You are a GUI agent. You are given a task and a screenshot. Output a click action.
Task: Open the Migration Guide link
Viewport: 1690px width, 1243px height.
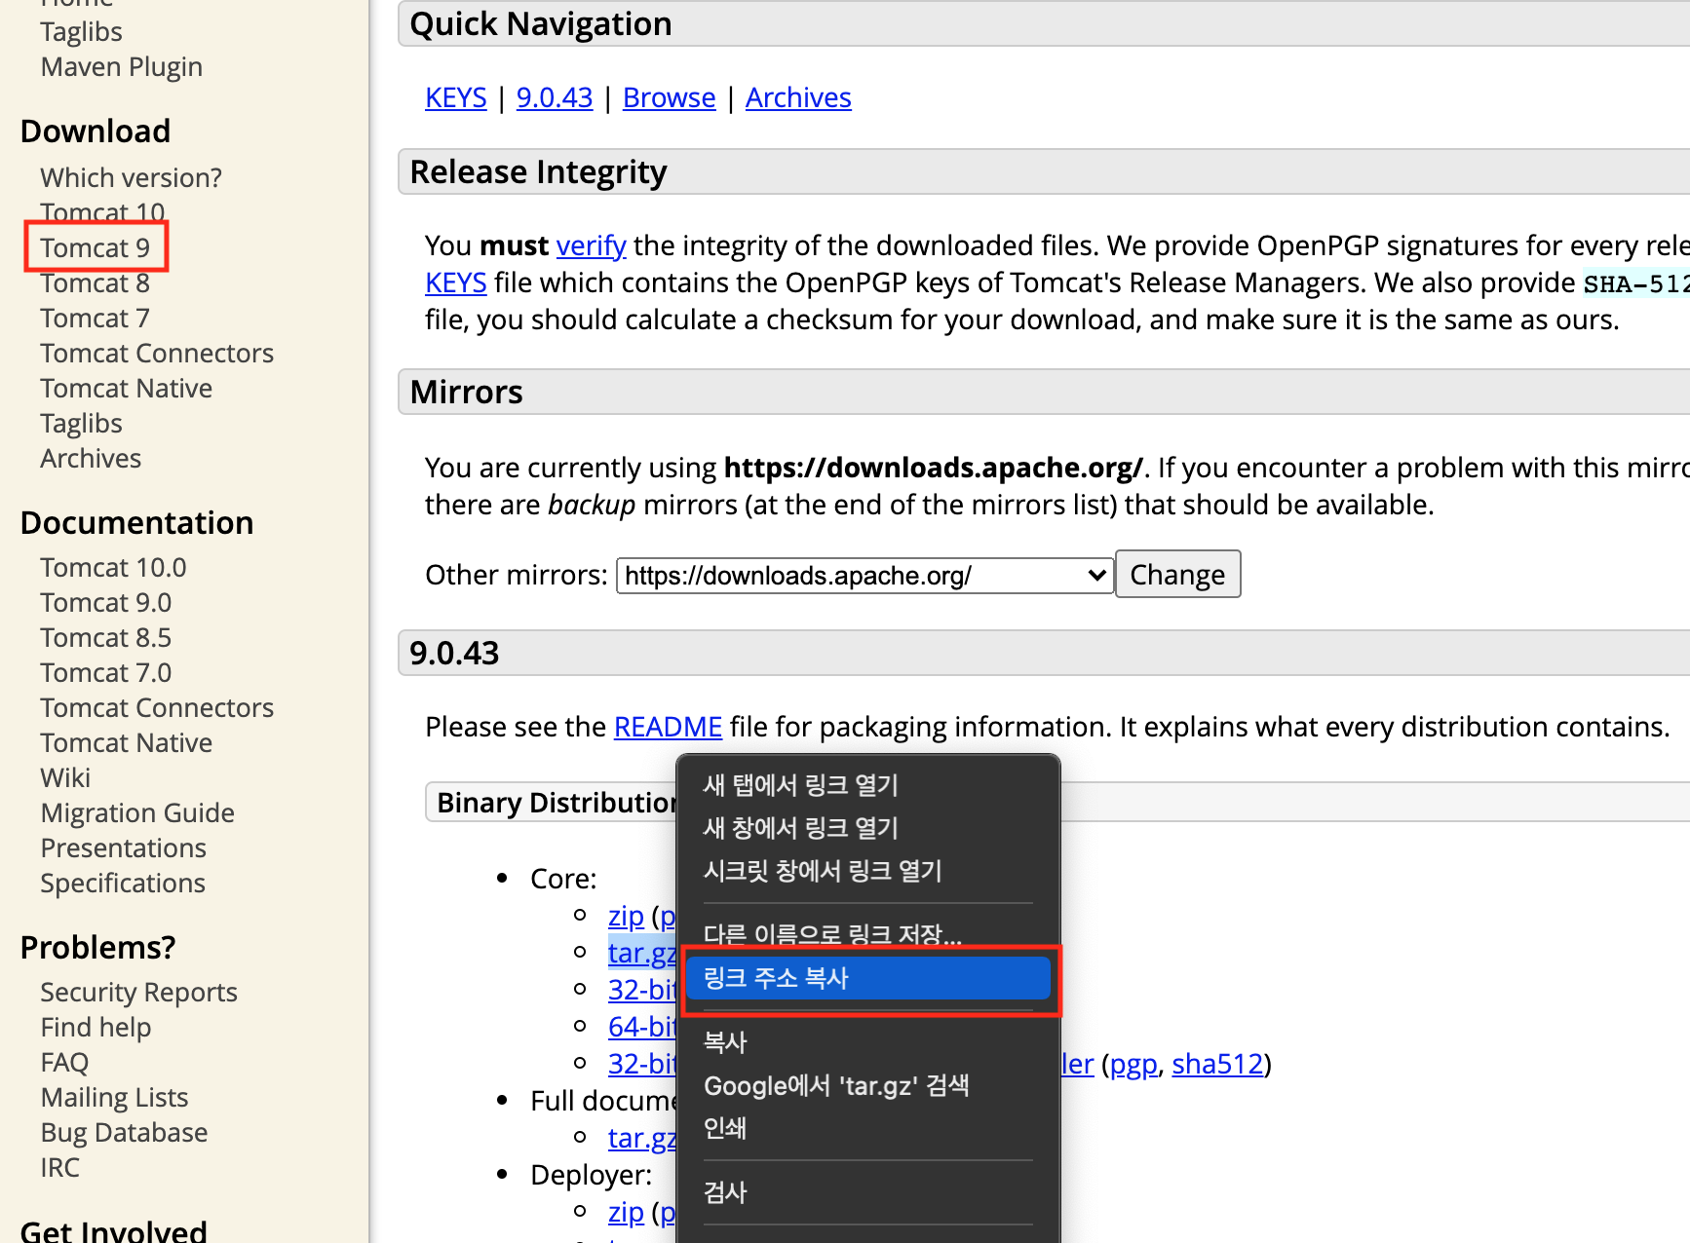pos(137,812)
